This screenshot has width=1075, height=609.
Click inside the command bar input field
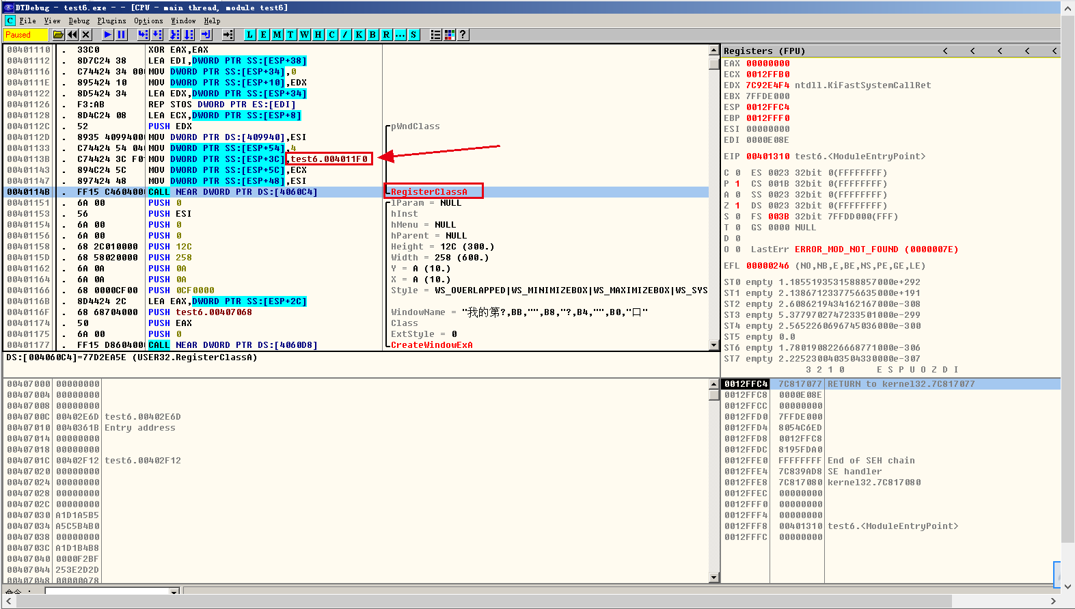(x=107, y=592)
